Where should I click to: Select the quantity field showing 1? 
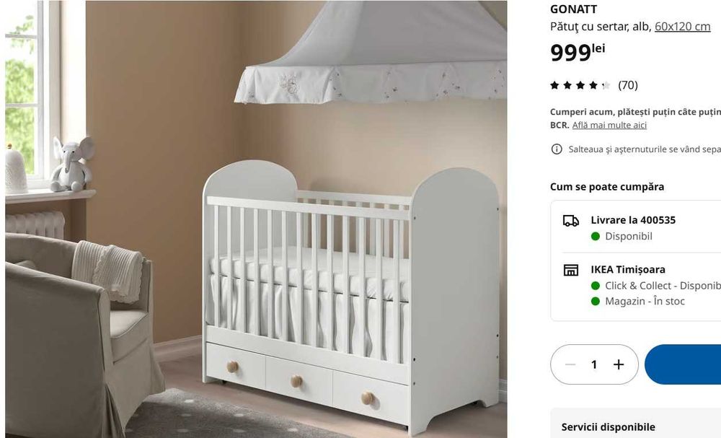tap(594, 364)
